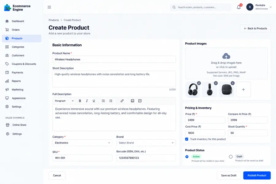Select Products in the sidebar

(x=22, y=38)
